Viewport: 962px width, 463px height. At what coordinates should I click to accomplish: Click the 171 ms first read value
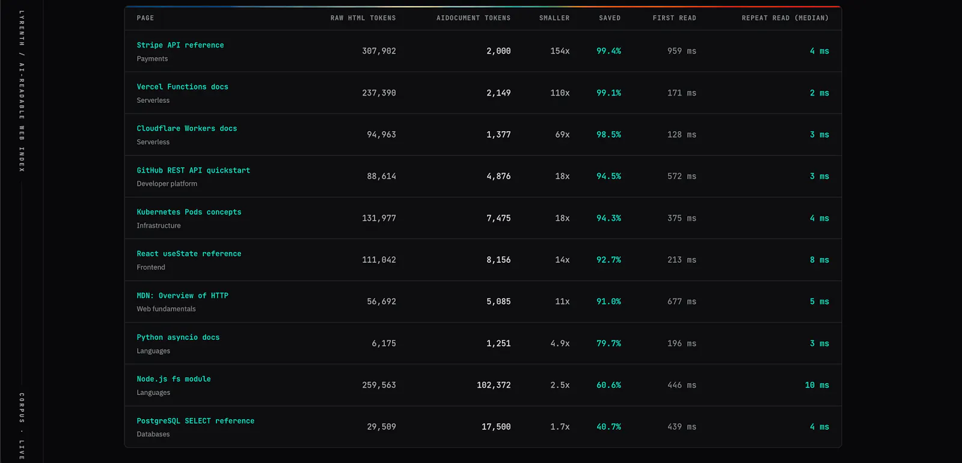point(682,93)
